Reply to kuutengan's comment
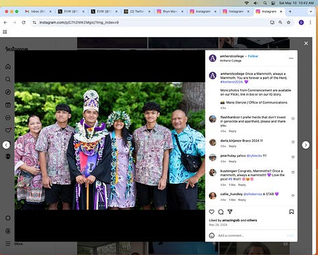Image resolution: width=318 pixels, height=255 pixels. click(242, 185)
